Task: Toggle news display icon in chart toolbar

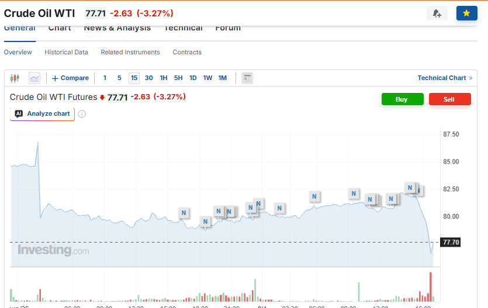Action: click(247, 78)
